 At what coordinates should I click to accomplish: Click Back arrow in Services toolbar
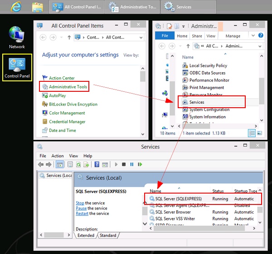(x=41, y=164)
